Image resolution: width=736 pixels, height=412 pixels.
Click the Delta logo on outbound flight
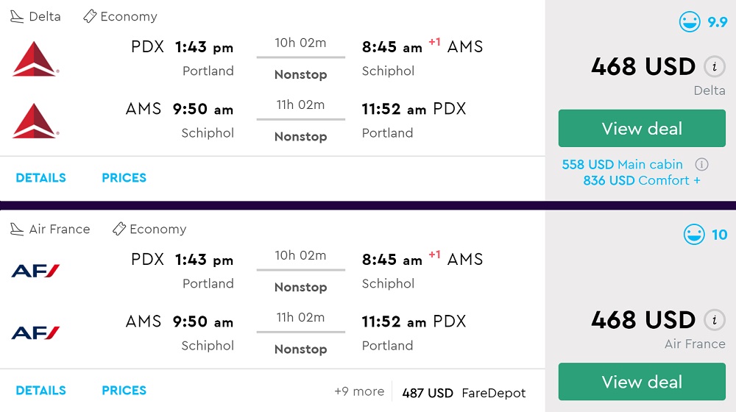(35, 59)
